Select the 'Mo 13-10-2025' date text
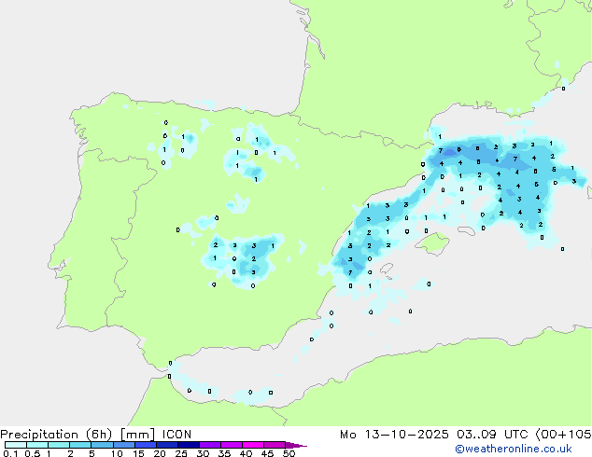592x457 pixels. click(394, 435)
